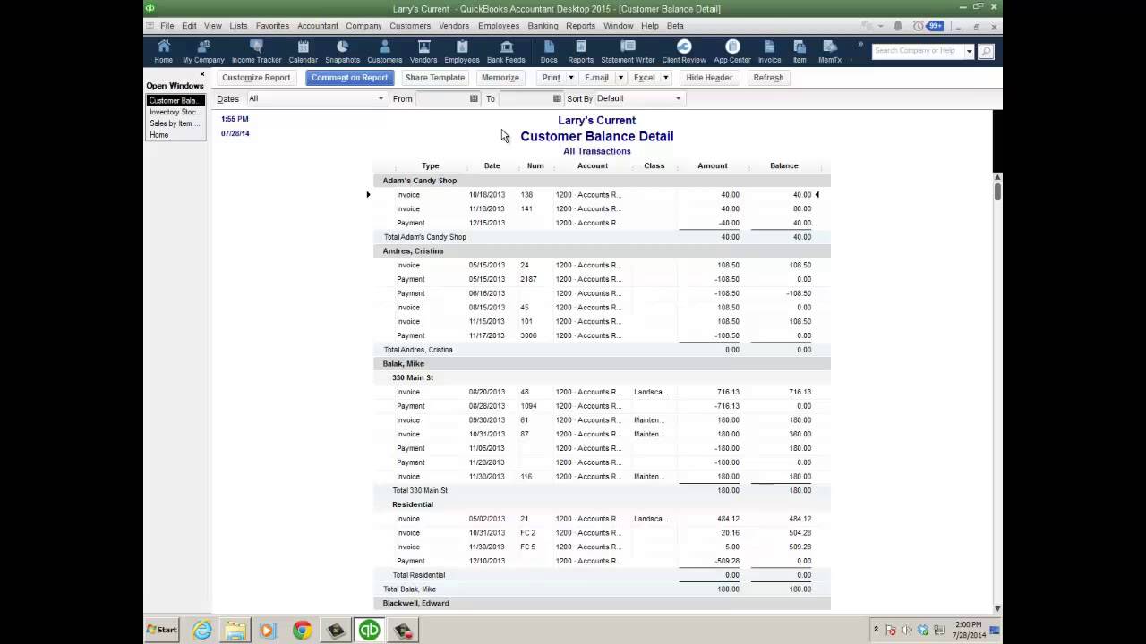Select Home in Open Windows list
This screenshot has width=1146, height=644.
point(159,135)
